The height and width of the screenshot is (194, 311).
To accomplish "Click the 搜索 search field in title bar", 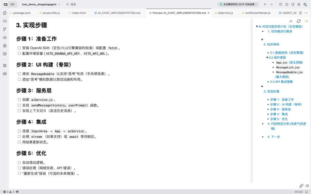I will coord(71,4).
